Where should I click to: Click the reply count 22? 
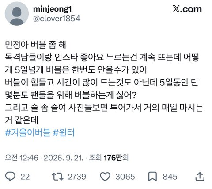tap(25, 177)
